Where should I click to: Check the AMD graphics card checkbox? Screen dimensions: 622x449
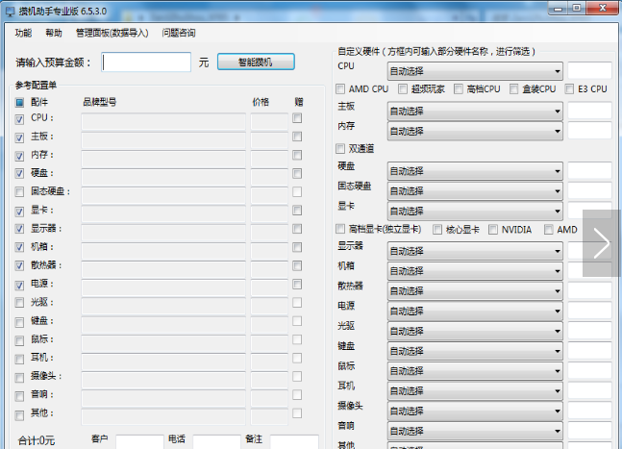(548, 229)
